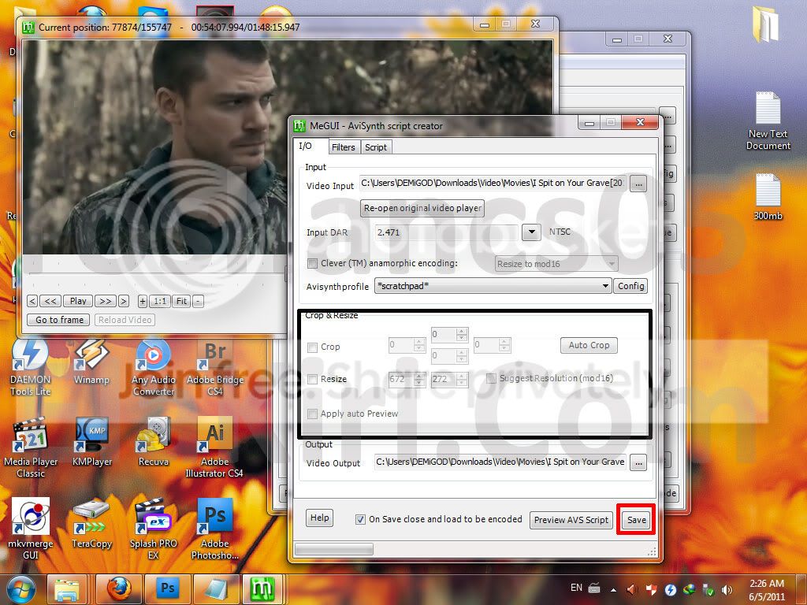Open New Text Document file on desktop
Screen dimensions: 807x605
click(x=768, y=121)
